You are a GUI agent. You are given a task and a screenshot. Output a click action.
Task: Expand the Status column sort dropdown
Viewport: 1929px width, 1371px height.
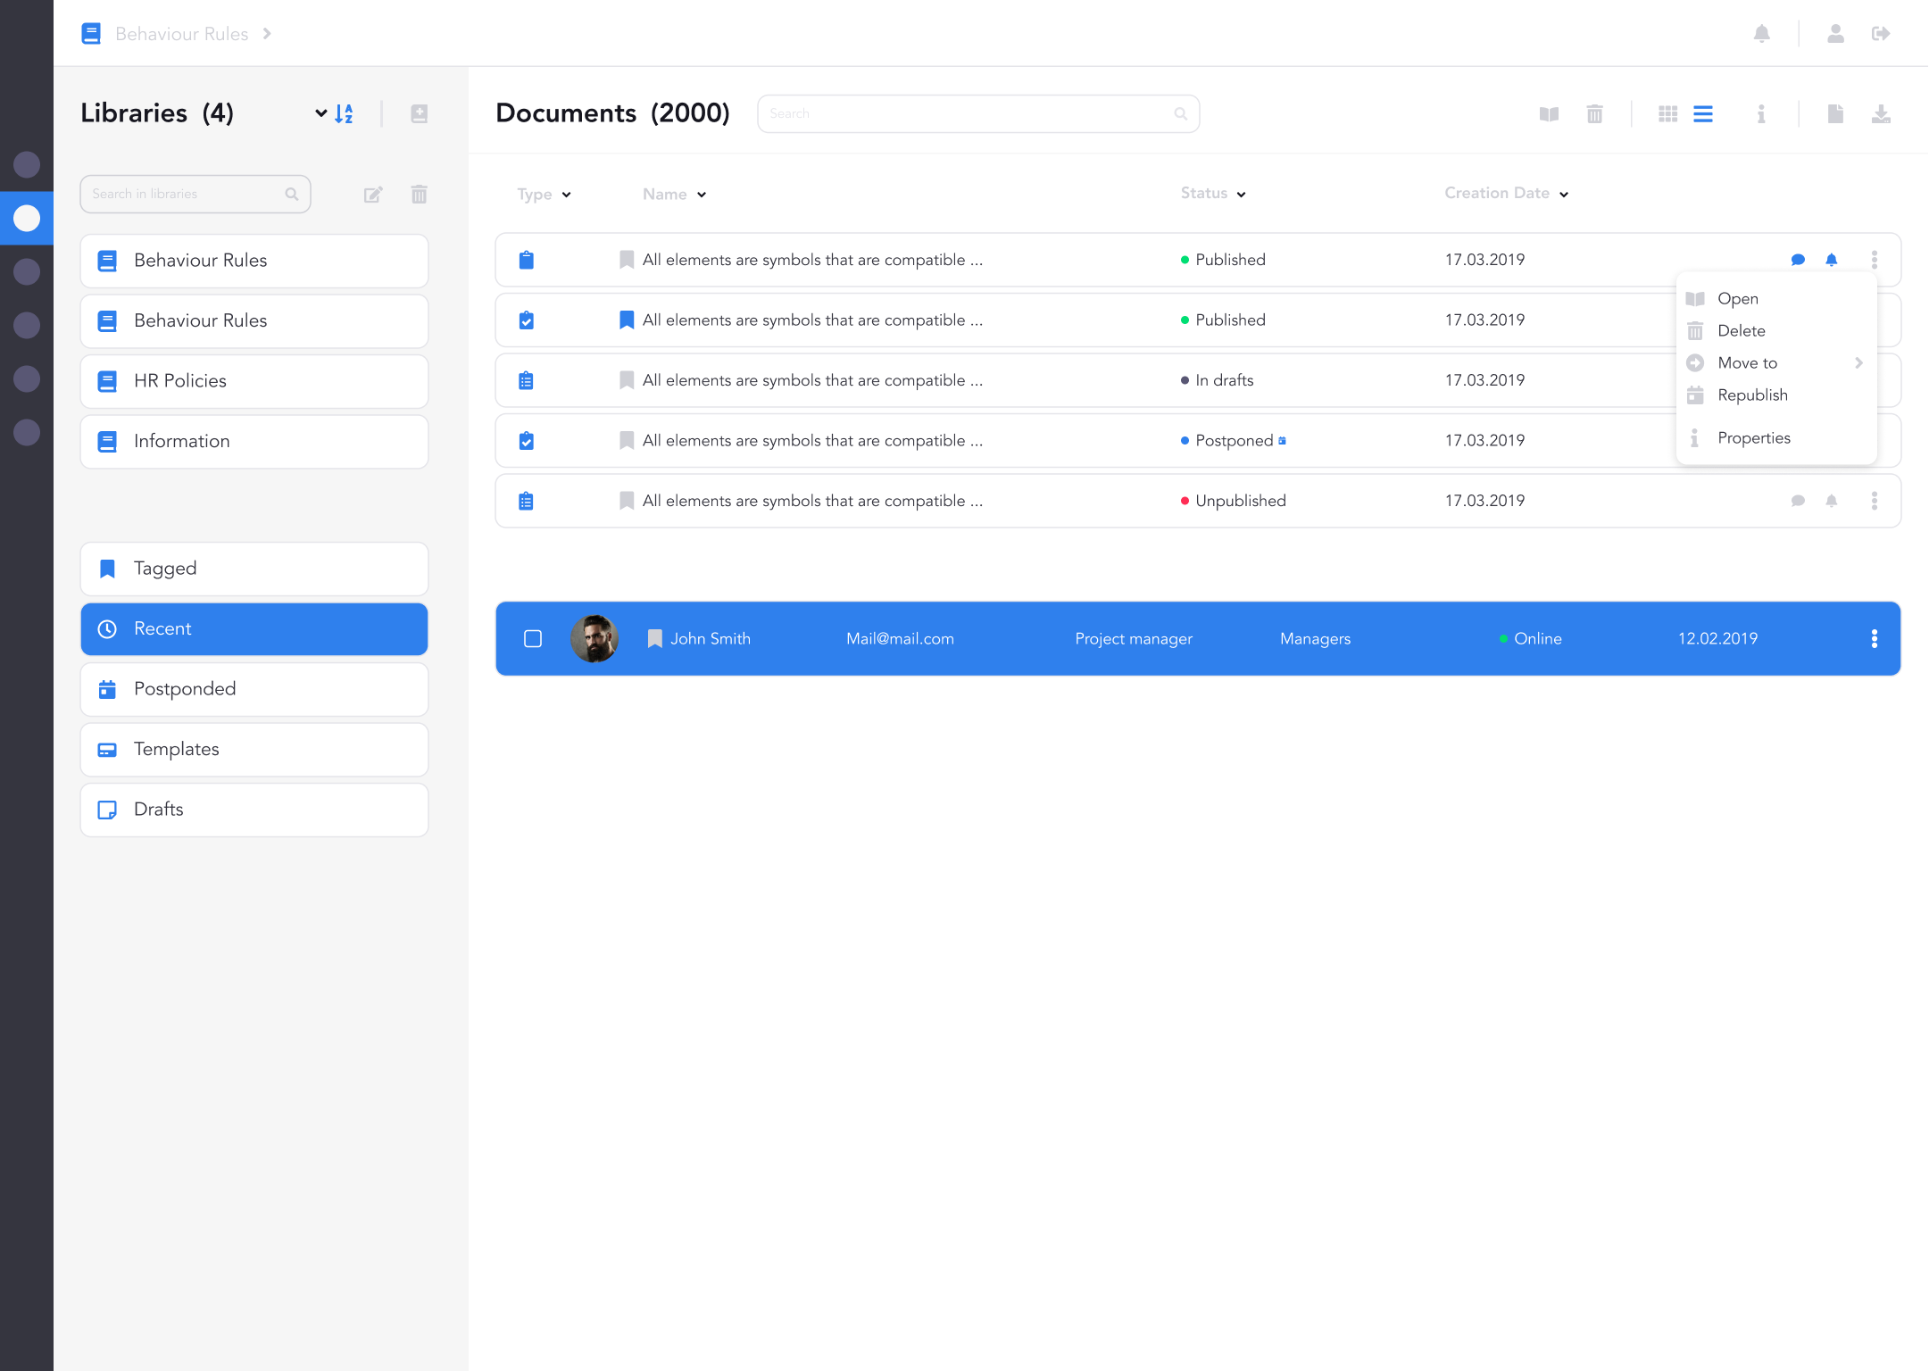(1241, 194)
